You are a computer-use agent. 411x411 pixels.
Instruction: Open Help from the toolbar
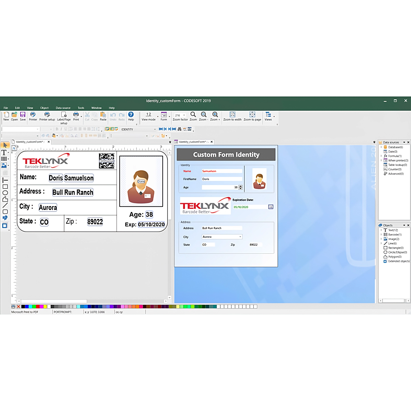coord(131,115)
